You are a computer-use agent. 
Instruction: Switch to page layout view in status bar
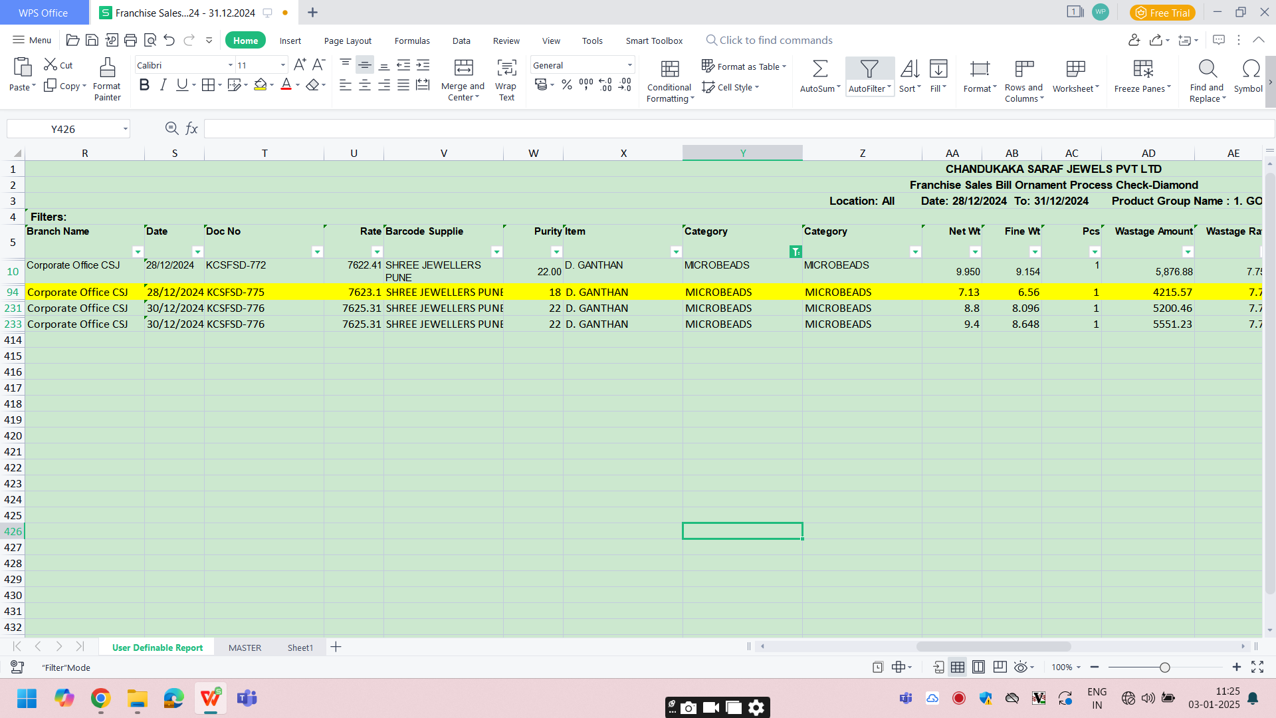(x=978, y=667)
